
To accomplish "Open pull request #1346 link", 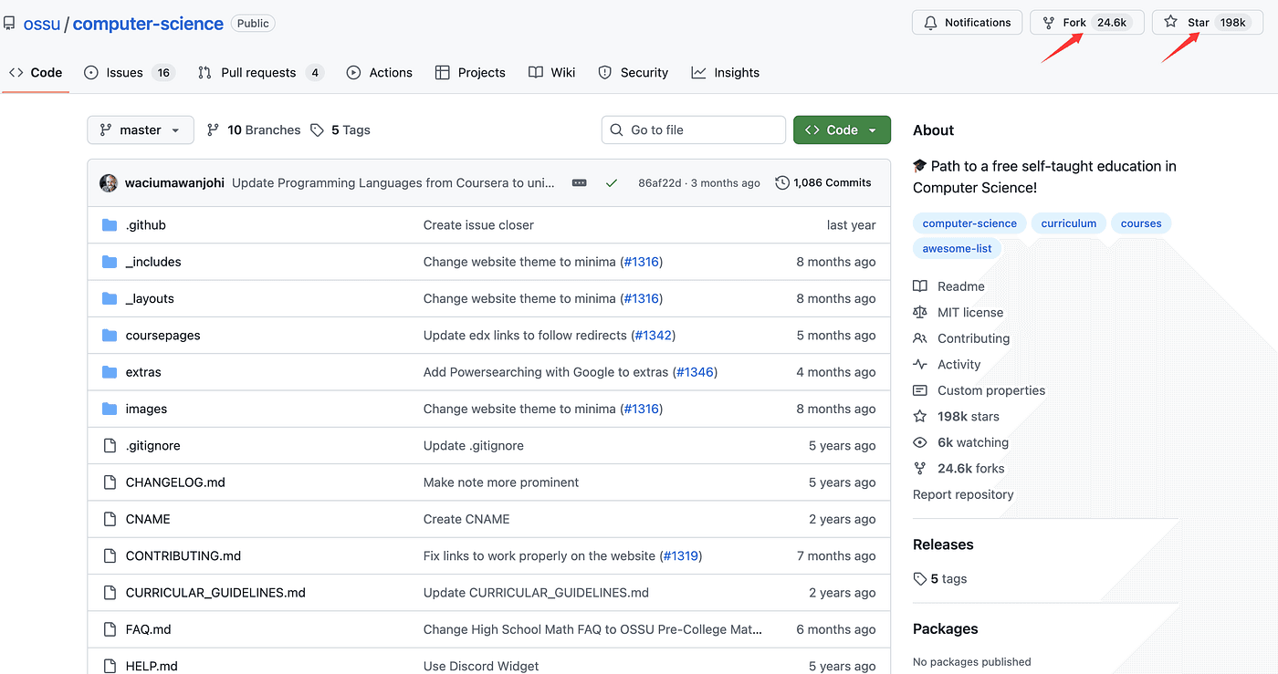I will [695, 372].
